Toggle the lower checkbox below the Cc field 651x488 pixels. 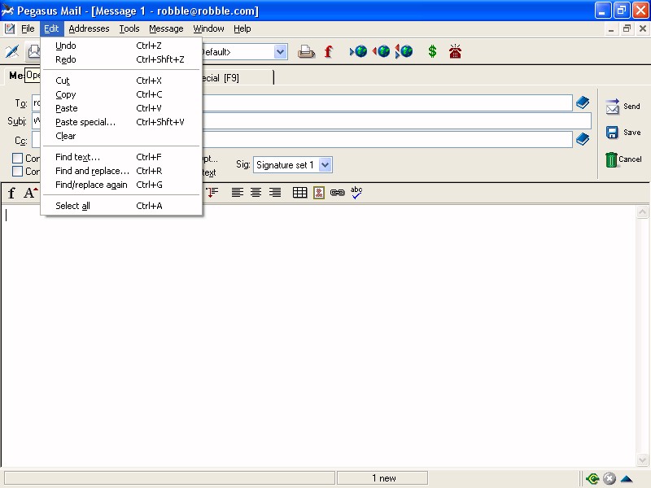pyautogui.click(x=17, y=172)
